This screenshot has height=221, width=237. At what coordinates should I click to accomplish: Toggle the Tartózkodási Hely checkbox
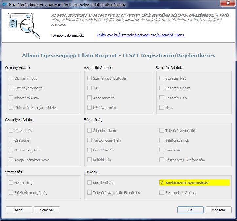click(x=89, y=140)
